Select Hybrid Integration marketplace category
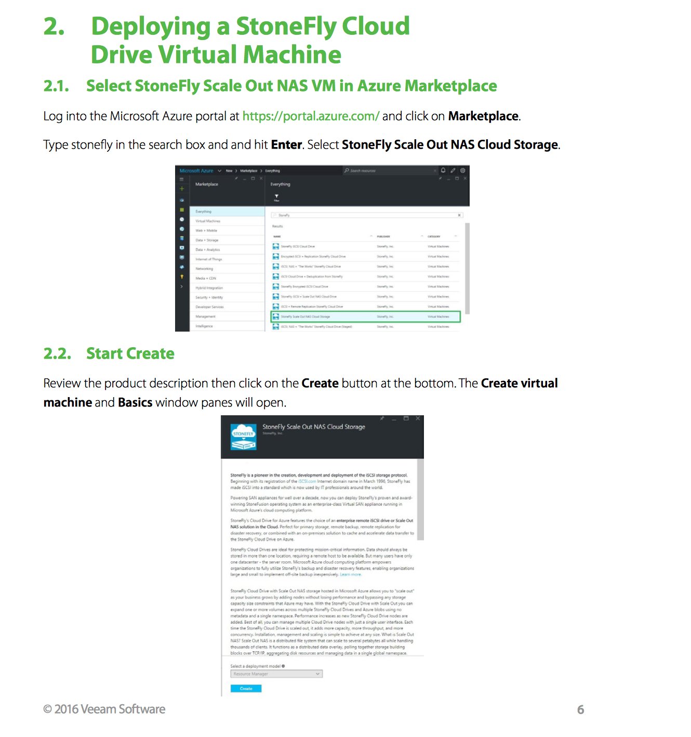The height and width of the screenshot is (737, 691). (228, 287)
